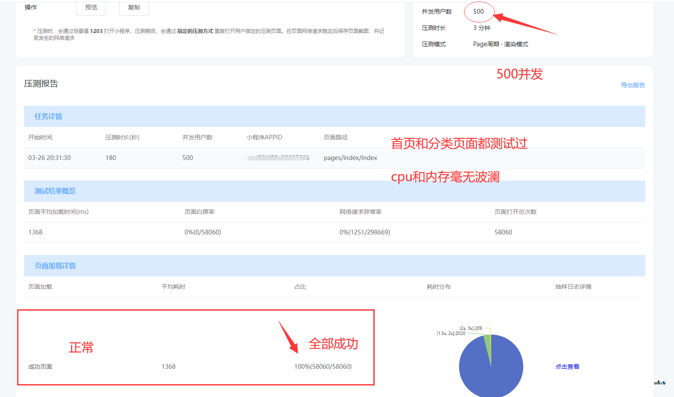Image resolution: width=674 pixels, height=397 pixels.
Task: Click the 100%(58060/58060) success ratio
Action: coord(323,367)
